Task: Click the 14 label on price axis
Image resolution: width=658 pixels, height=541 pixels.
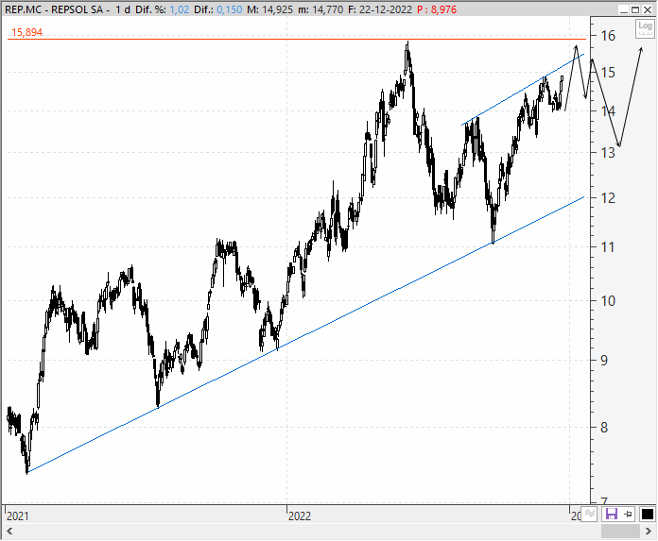Action: (x=608, y=111)
